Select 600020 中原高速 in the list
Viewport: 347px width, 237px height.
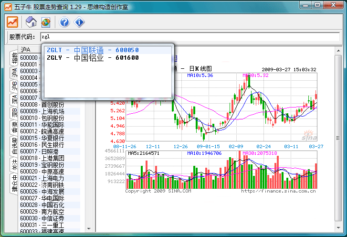(x=50, y=172)
